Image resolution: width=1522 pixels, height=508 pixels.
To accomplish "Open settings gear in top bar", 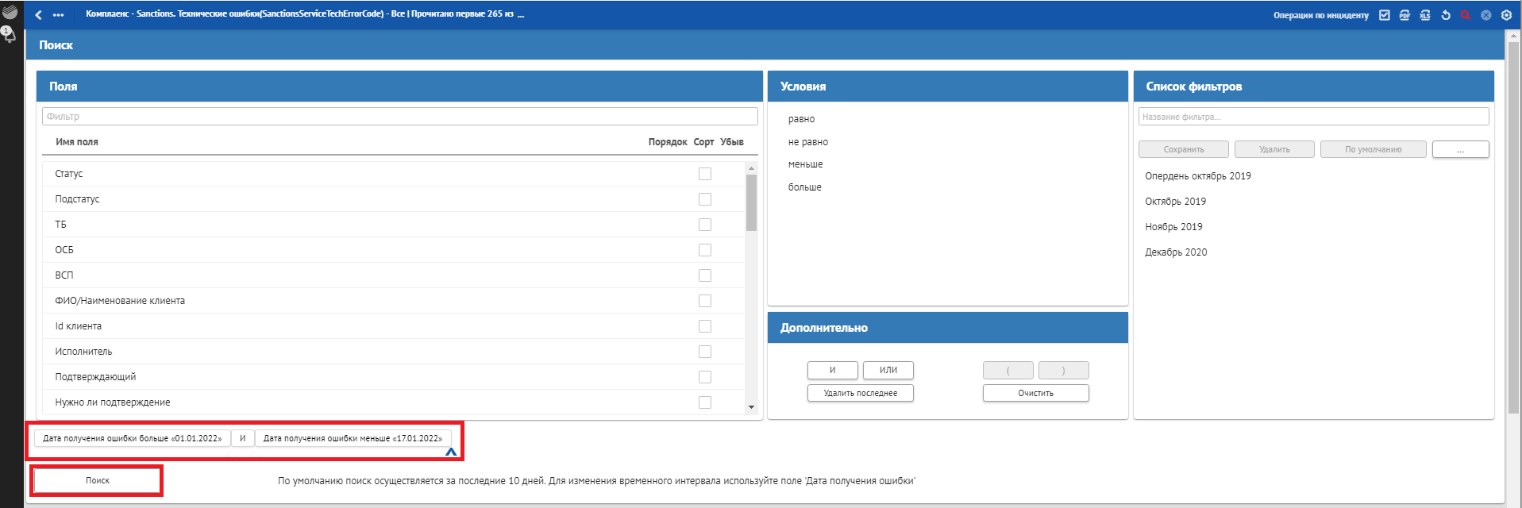I will [1506, 15].
